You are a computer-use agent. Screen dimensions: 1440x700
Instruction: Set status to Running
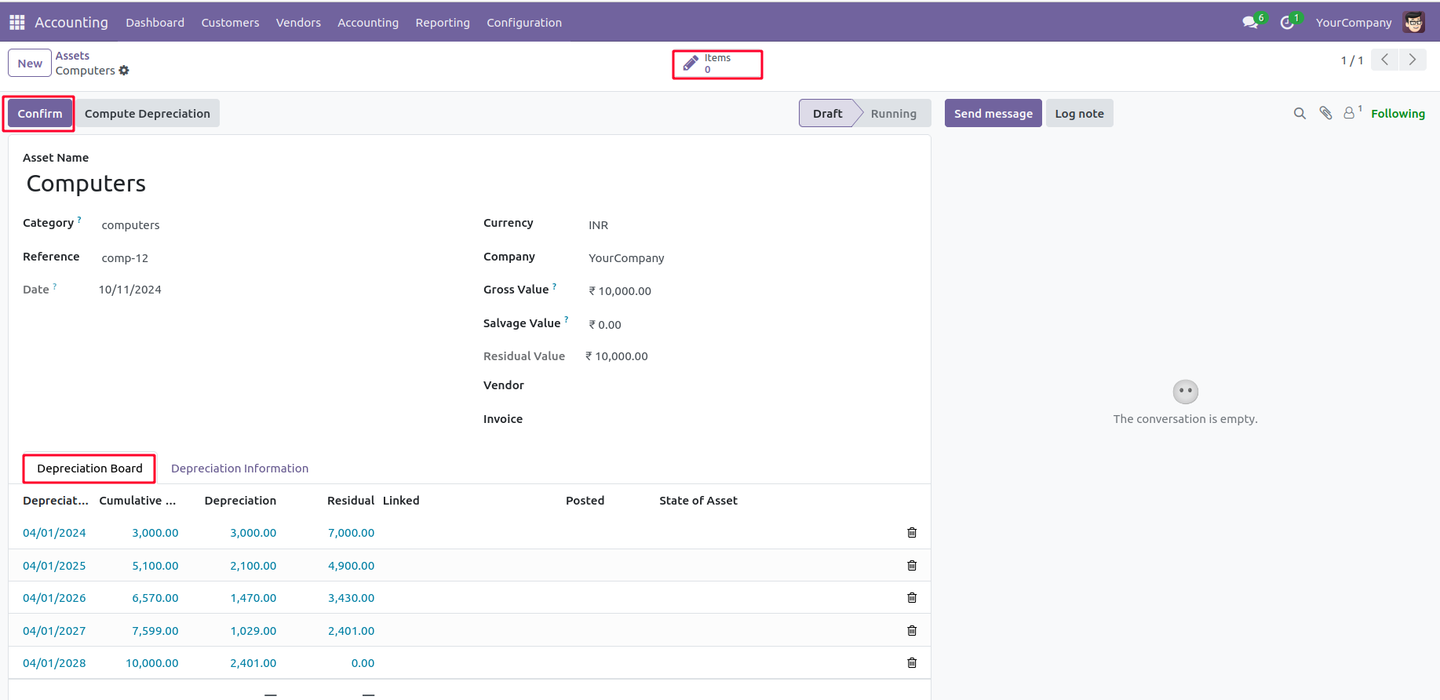893,114
